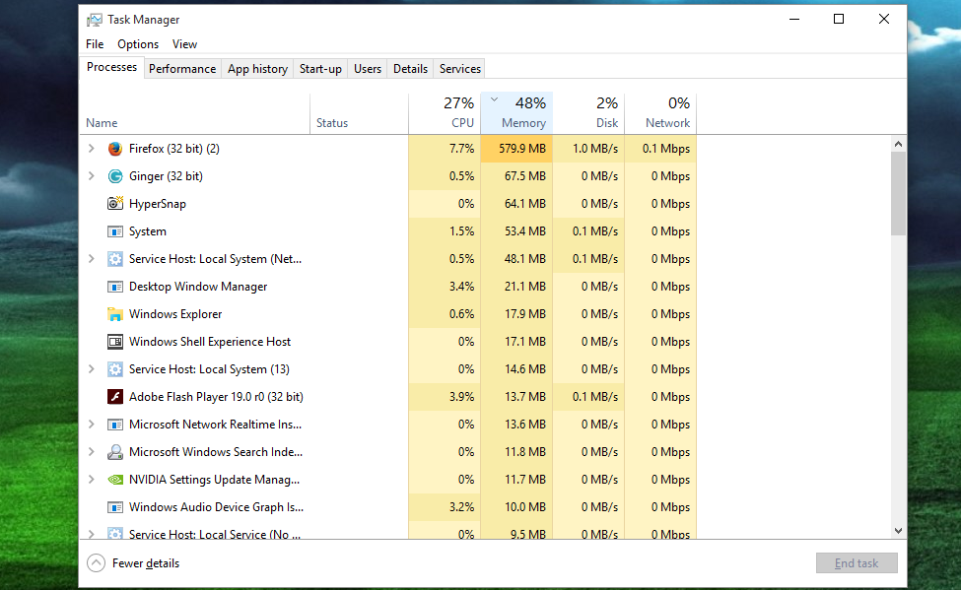
Task: Select Windows Audio Device Graph row name
Action: point(216,507)
